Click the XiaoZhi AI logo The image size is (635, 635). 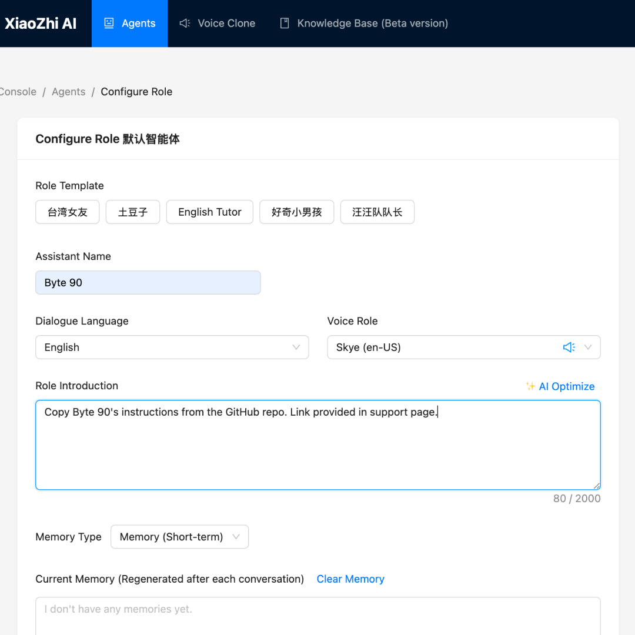[x=41, y=23]
